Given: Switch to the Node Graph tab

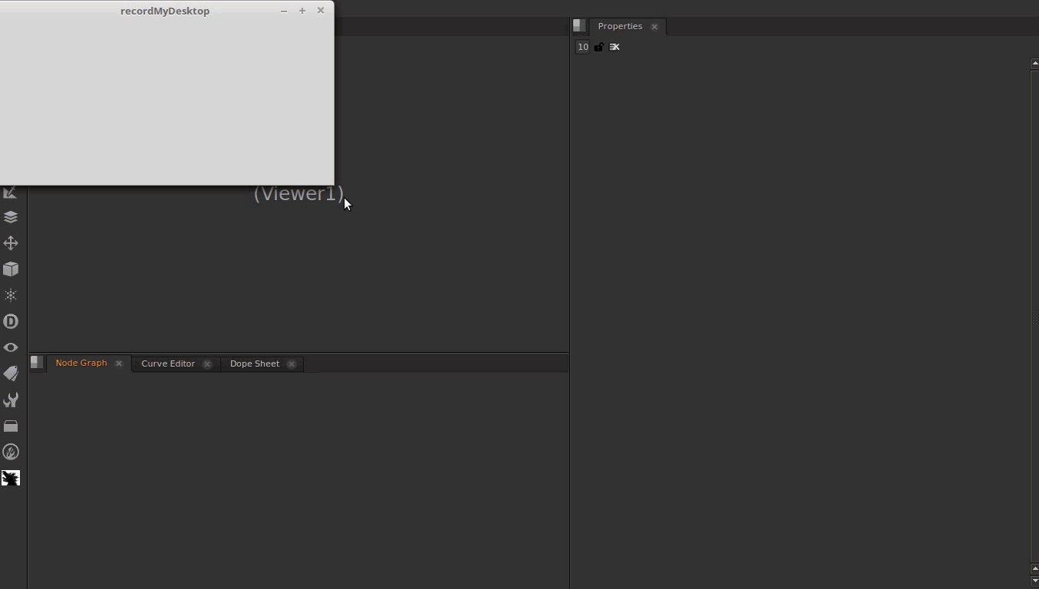Looking at the screenshot, I should click(x=81, y=363).
